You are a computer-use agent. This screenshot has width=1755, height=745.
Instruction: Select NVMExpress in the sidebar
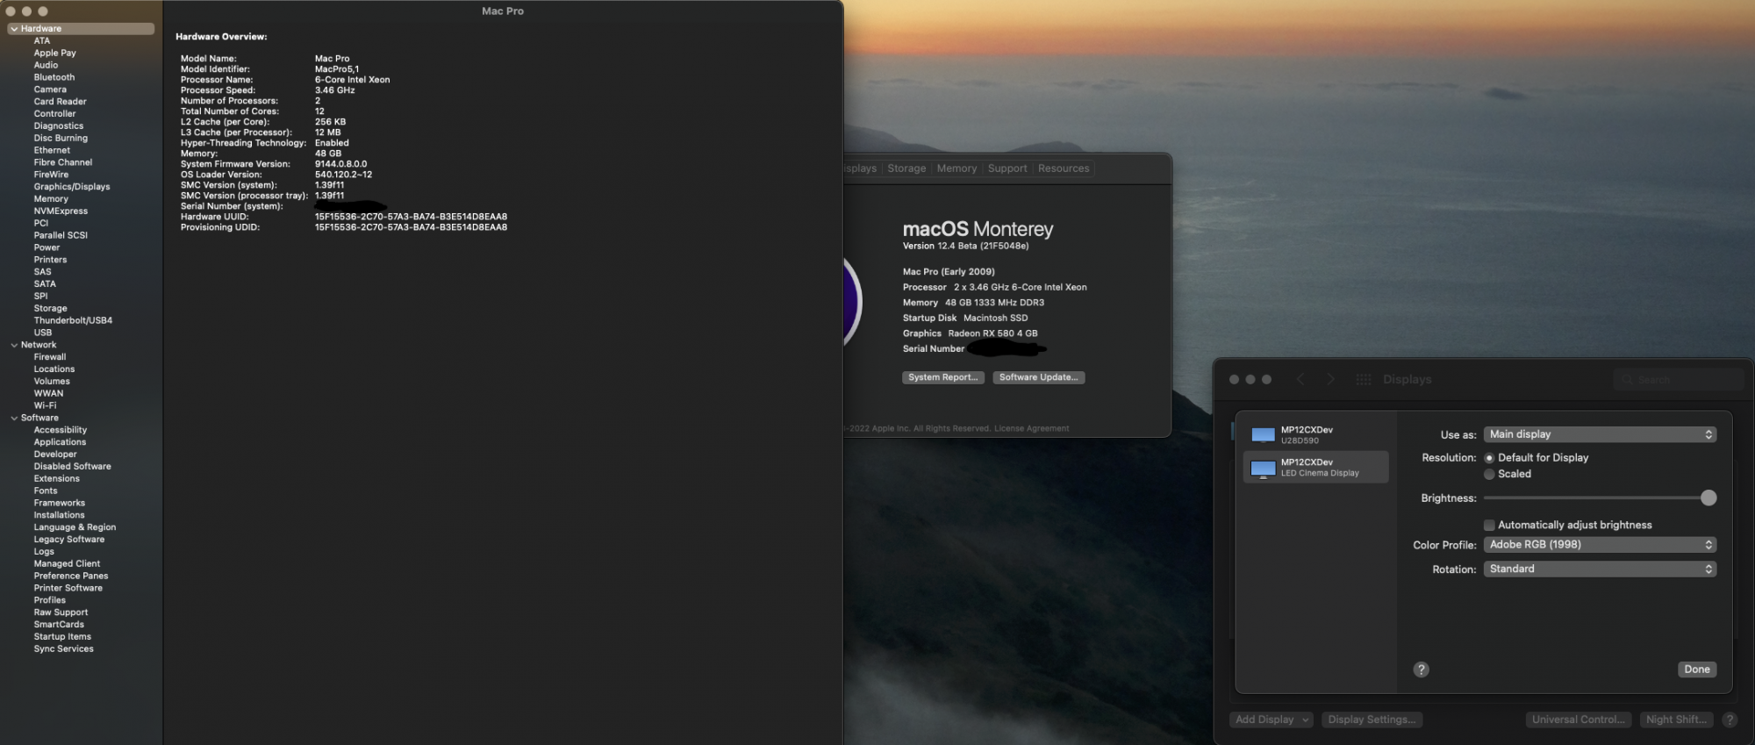[61, 211]
